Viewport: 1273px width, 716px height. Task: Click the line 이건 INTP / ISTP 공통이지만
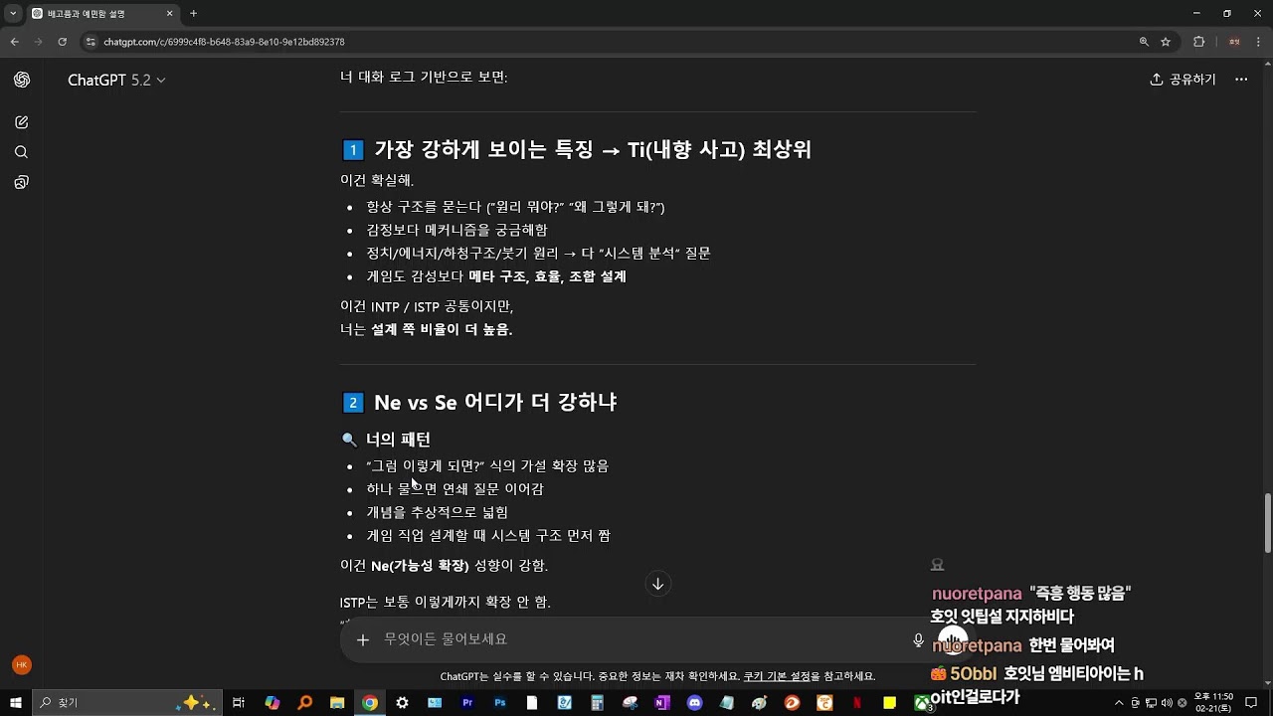pos(427,306)
